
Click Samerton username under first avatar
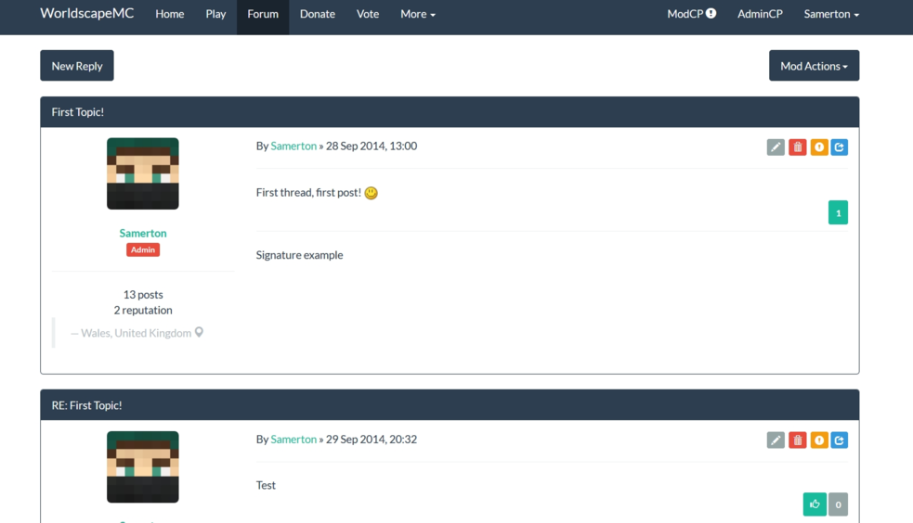coord(143,233)
